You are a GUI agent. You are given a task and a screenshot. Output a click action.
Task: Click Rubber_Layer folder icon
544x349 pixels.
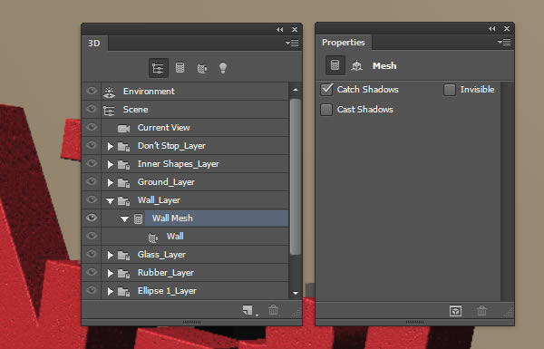coord(123,274)
